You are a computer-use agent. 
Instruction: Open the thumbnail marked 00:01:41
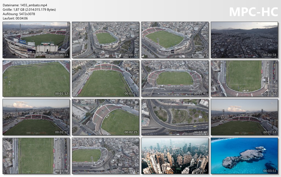coord(175,79)
